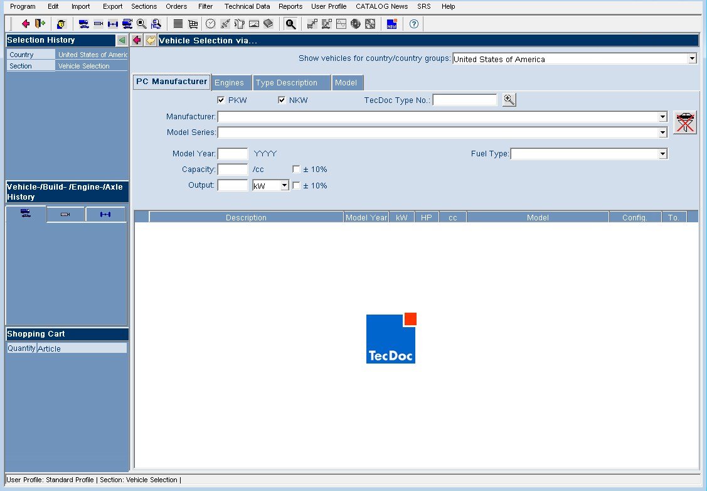Image resolution: width=707 pixels, height=491 pixels.
Task: Click the Config. column header
Action: (x=635, y=217)
